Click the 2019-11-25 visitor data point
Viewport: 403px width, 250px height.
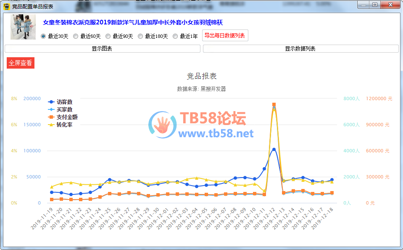tap(110, 180)
